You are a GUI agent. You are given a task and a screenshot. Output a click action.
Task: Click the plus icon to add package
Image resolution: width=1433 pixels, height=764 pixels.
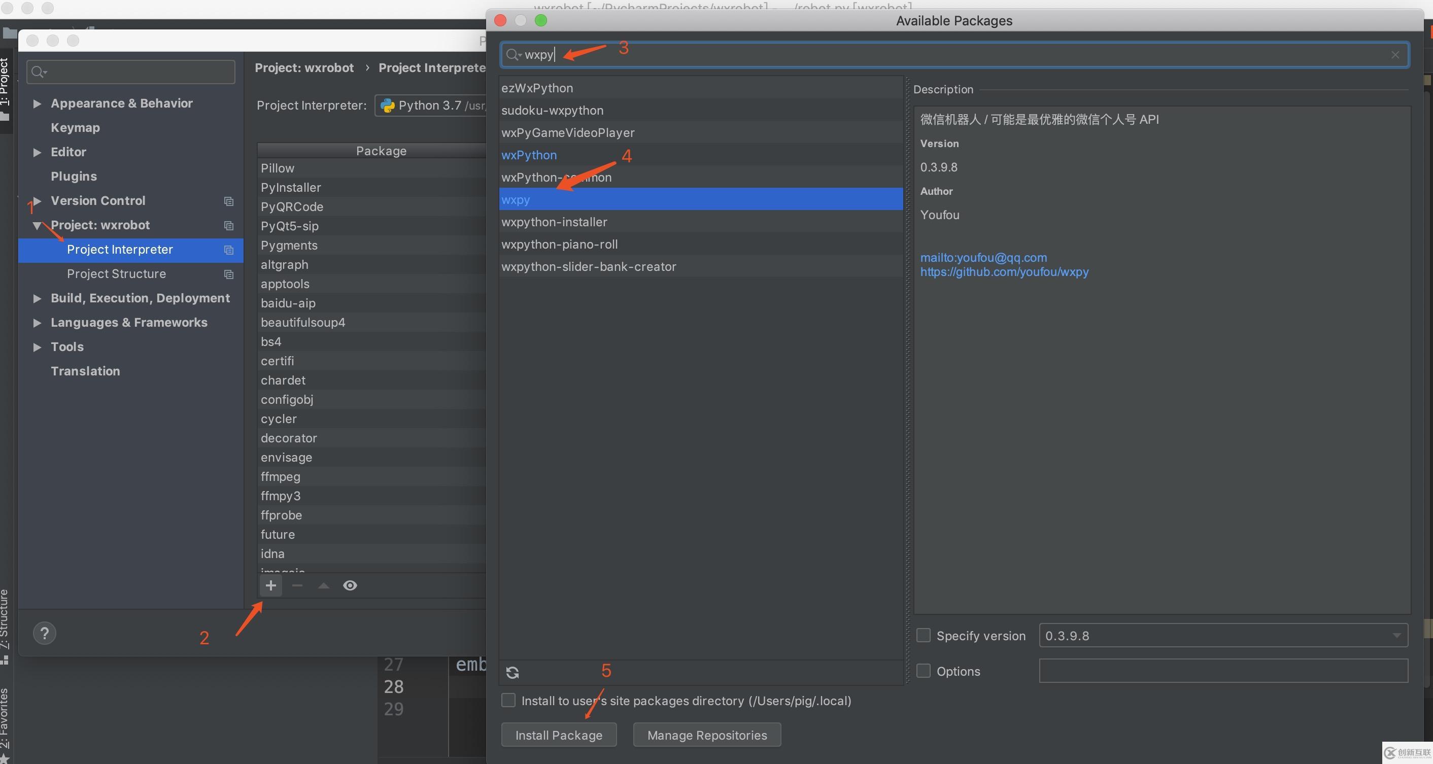click(271, 585)
